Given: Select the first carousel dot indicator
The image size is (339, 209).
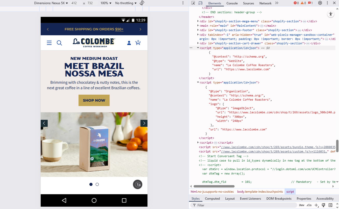Looking at the screenshot, I should pyautogui.click(x=91, y=184).
